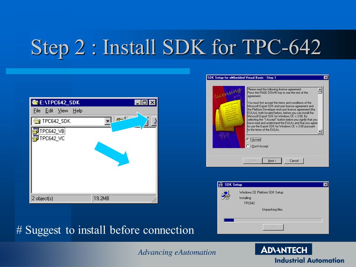
Task: Expand the TPC642_SDK address dropdown arrow
Action: pyautogui.click(x=108, y=121)
